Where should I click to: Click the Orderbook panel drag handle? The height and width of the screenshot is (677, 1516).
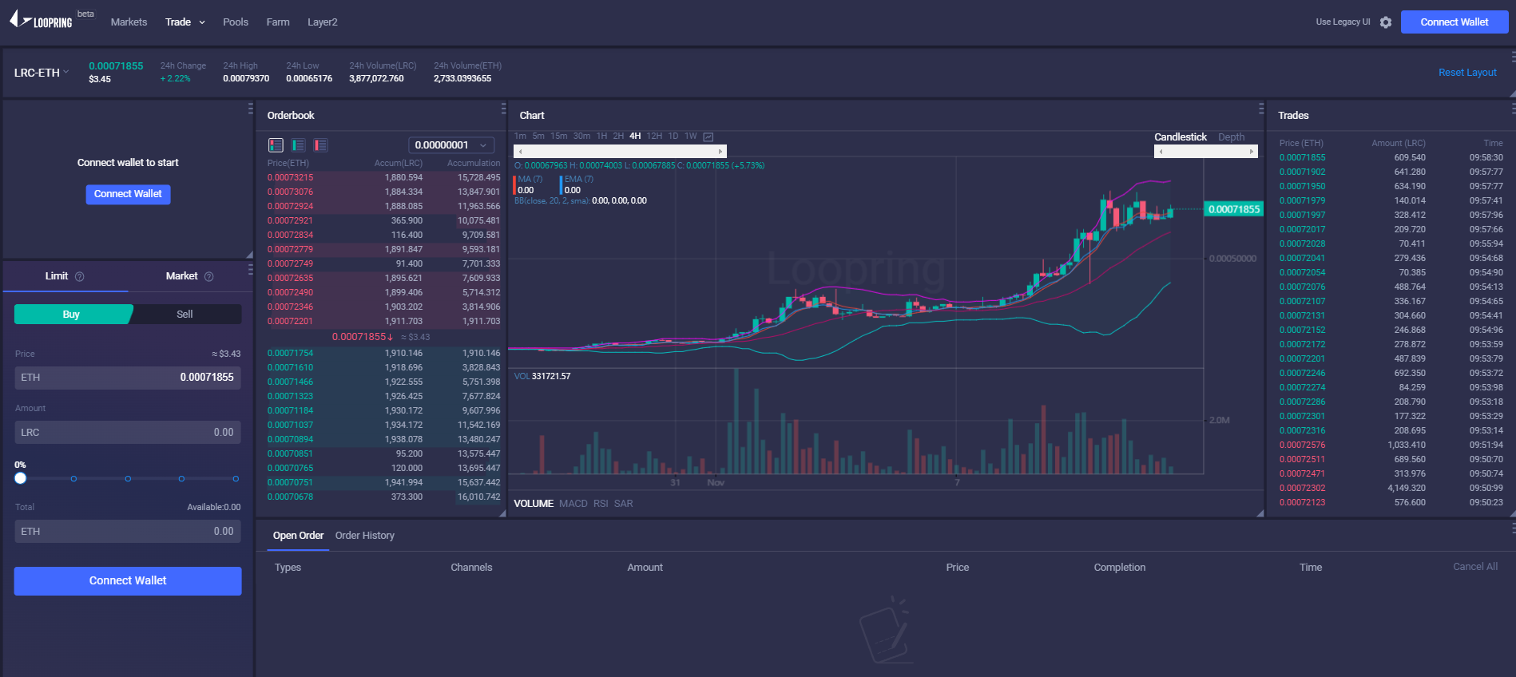click(x=503, y=109)
